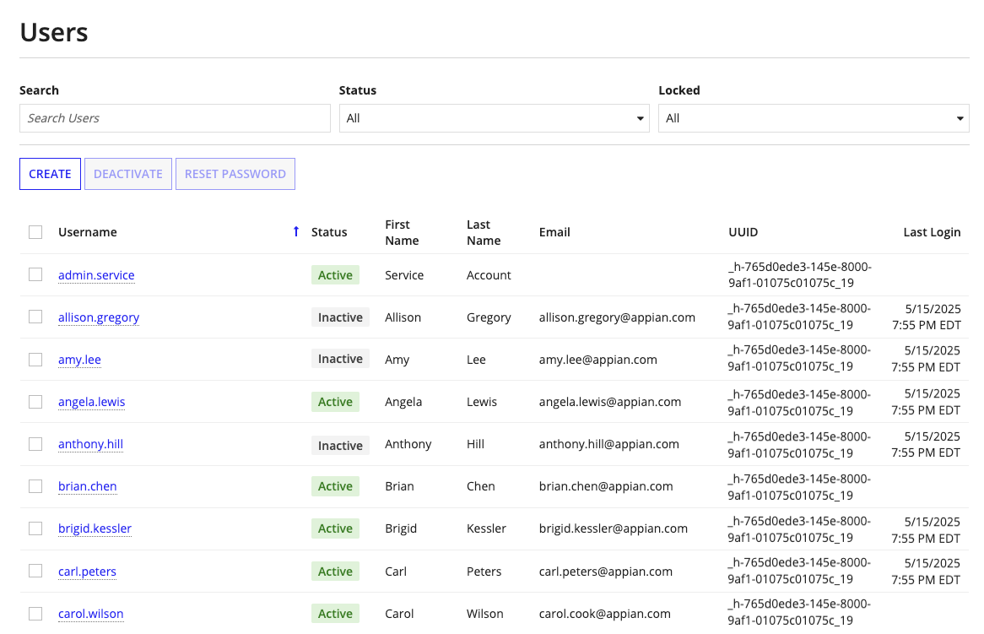Click the last name Kessler cell

pos(486,528)
